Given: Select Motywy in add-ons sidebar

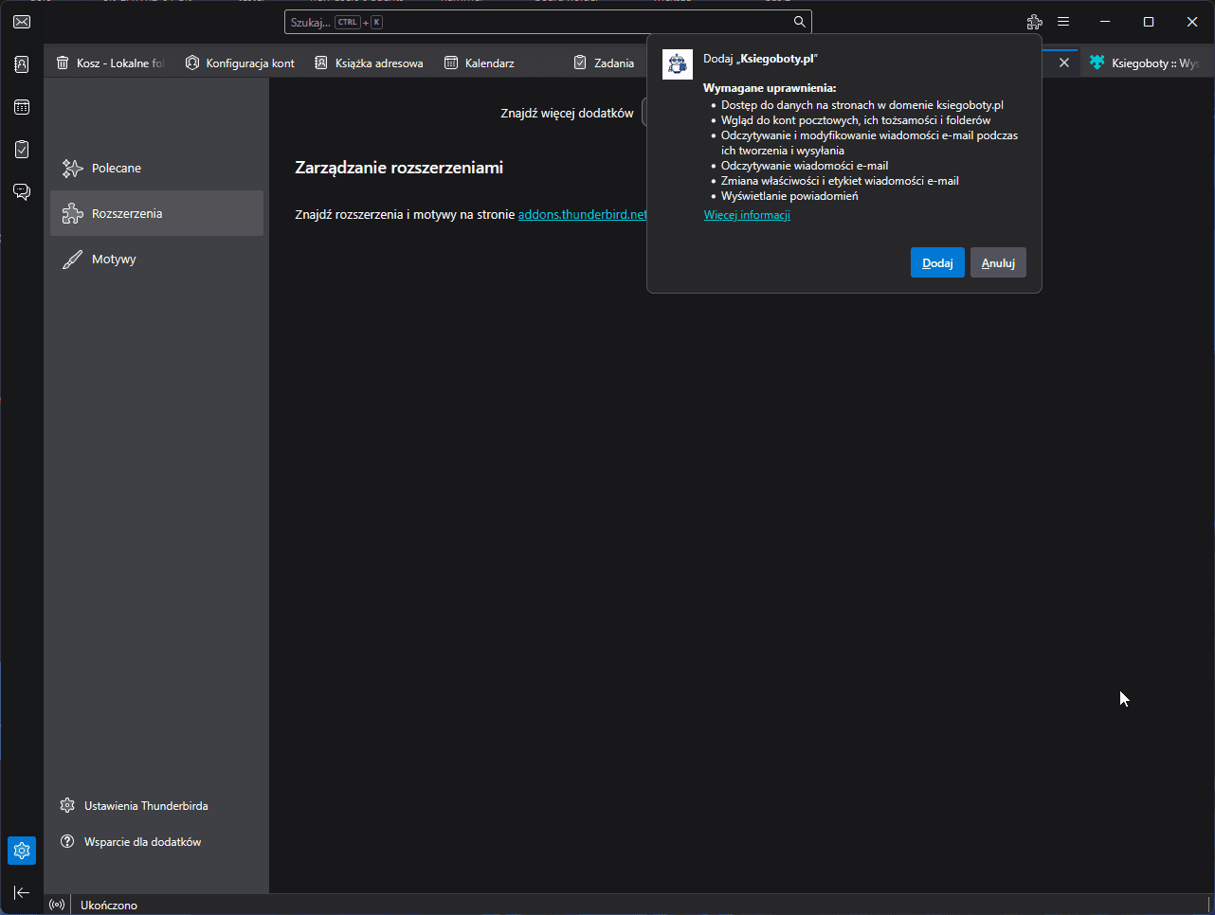Looking at the screenshot, I should [156, 259].
